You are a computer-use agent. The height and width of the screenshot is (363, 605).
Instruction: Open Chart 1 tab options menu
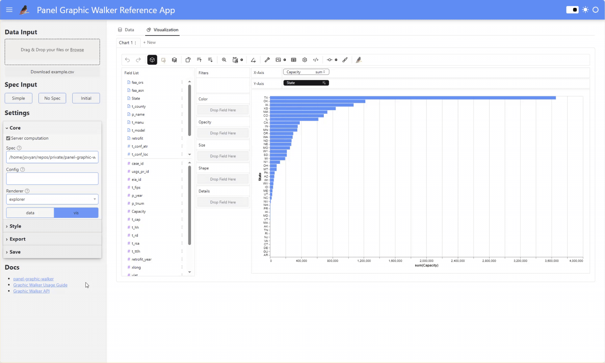(135, 43)
